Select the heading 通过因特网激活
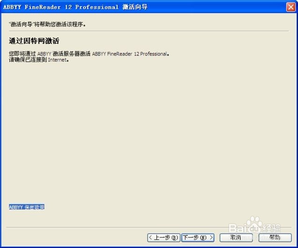Image resolution: width=298 pixels, height=248 pixels. [x=34, y=41]
